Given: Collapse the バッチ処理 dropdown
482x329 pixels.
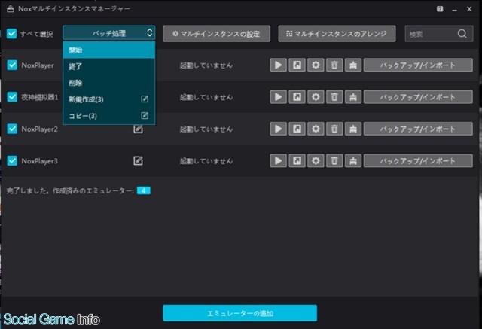Looking at the screenshot, I should pyautogui.click(x=108, y=33).
